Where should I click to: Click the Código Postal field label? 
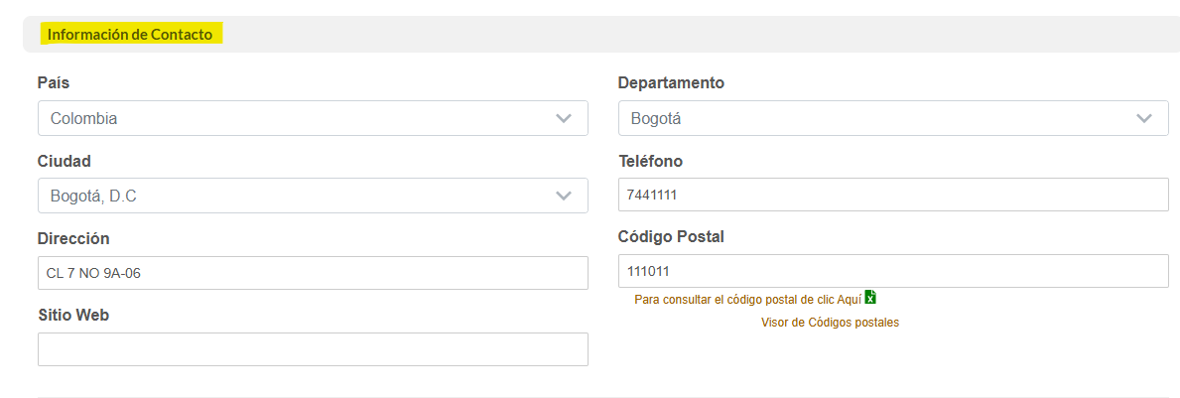(671, 237)
